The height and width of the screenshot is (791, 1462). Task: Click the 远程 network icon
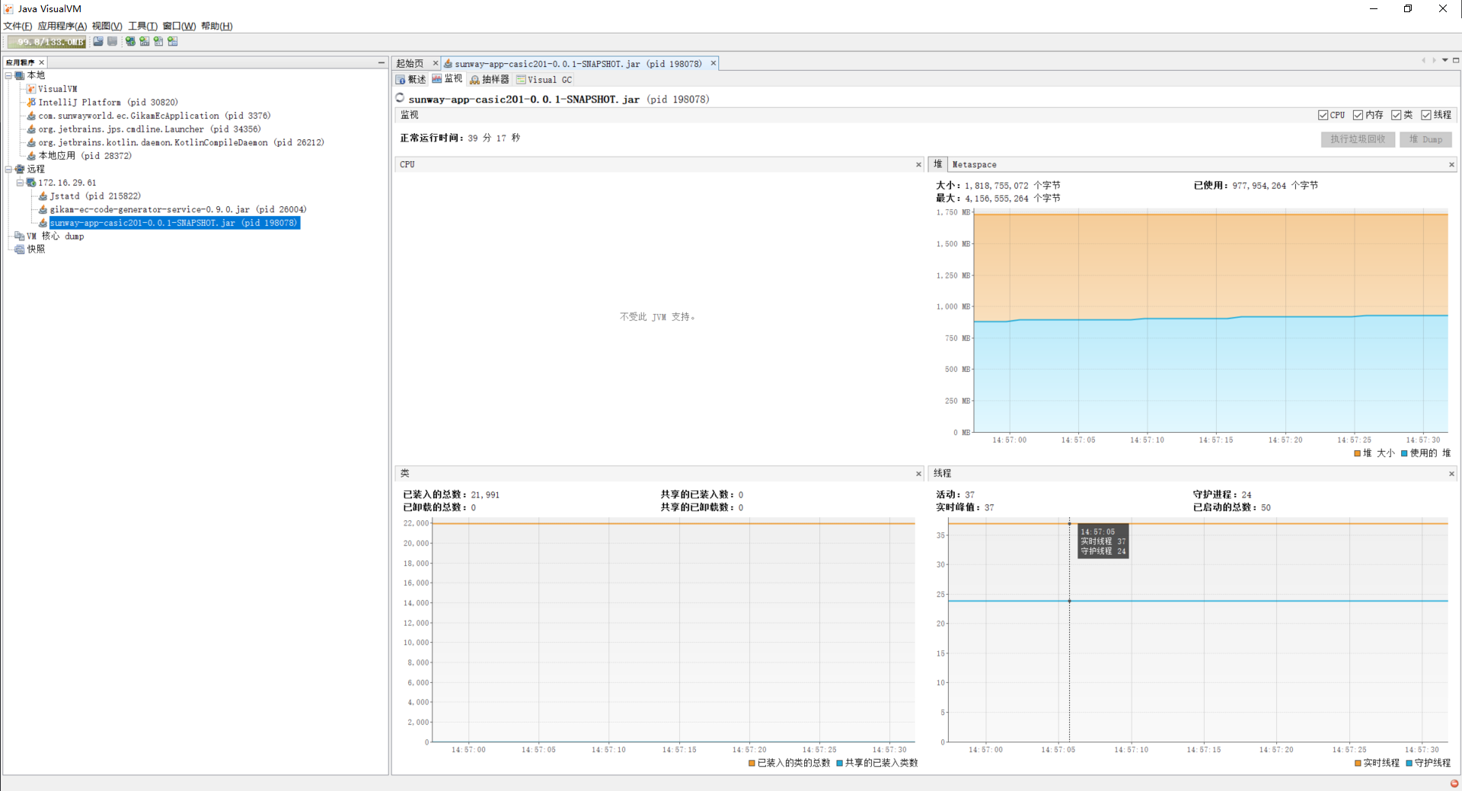(x=20, y=169)
